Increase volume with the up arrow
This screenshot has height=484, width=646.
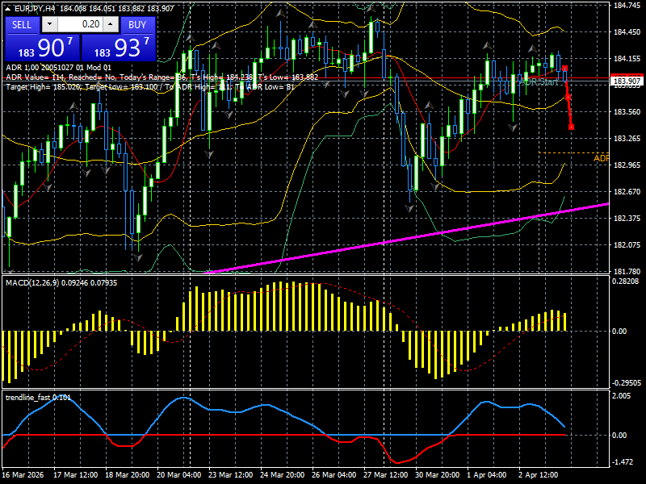pyautogui.click(x=111, y=24)
